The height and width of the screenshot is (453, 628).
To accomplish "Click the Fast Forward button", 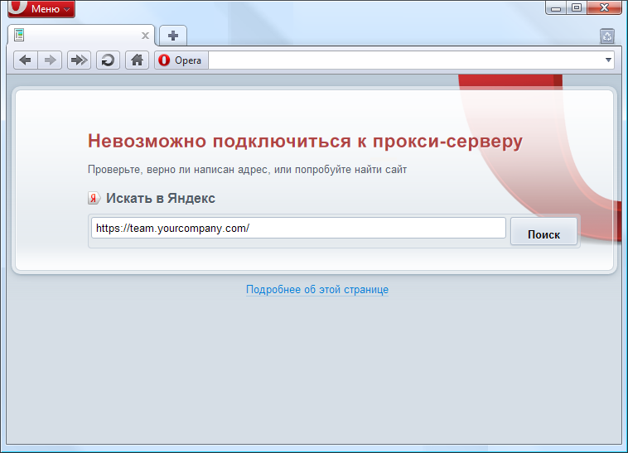I will point(79,60).
